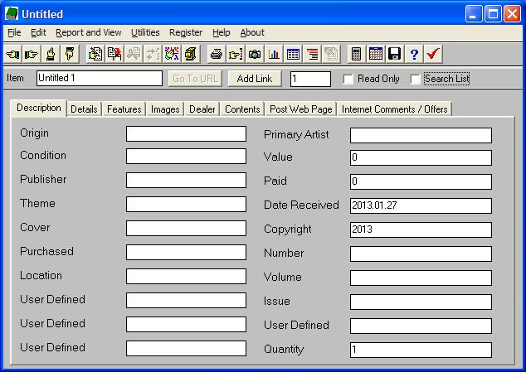Image resolution: width=526 pixels, height=372 pixels.
Task: Click into the Publisher input field
Action: 186,181
